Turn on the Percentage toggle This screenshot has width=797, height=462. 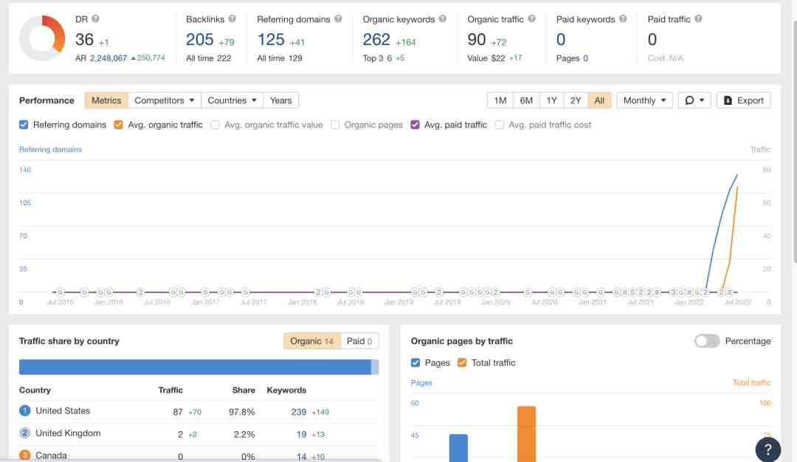707,341
